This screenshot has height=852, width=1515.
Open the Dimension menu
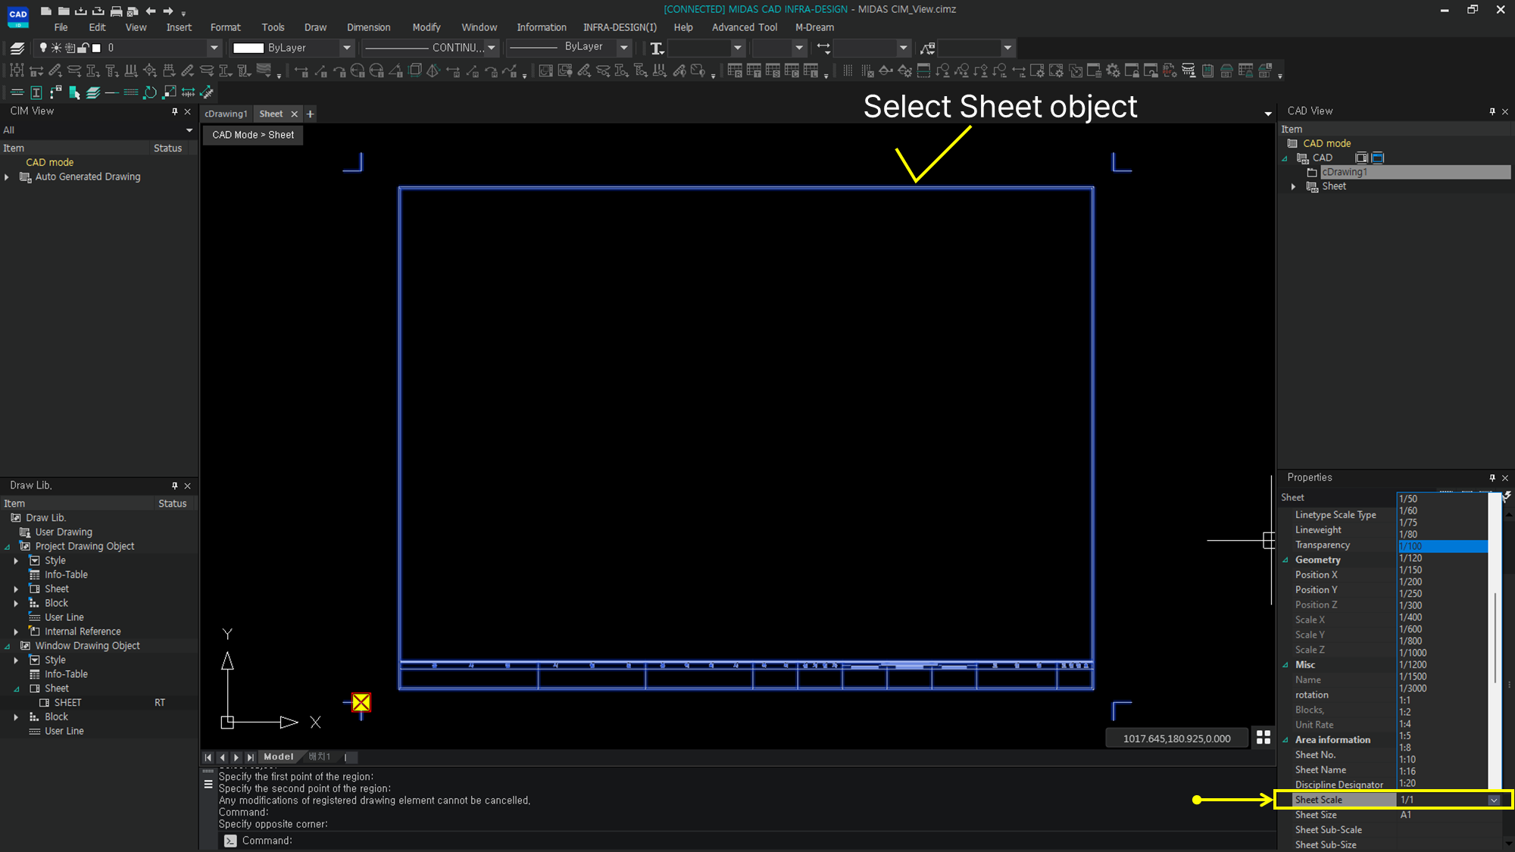pyautogui.click(x=369, y=27)
